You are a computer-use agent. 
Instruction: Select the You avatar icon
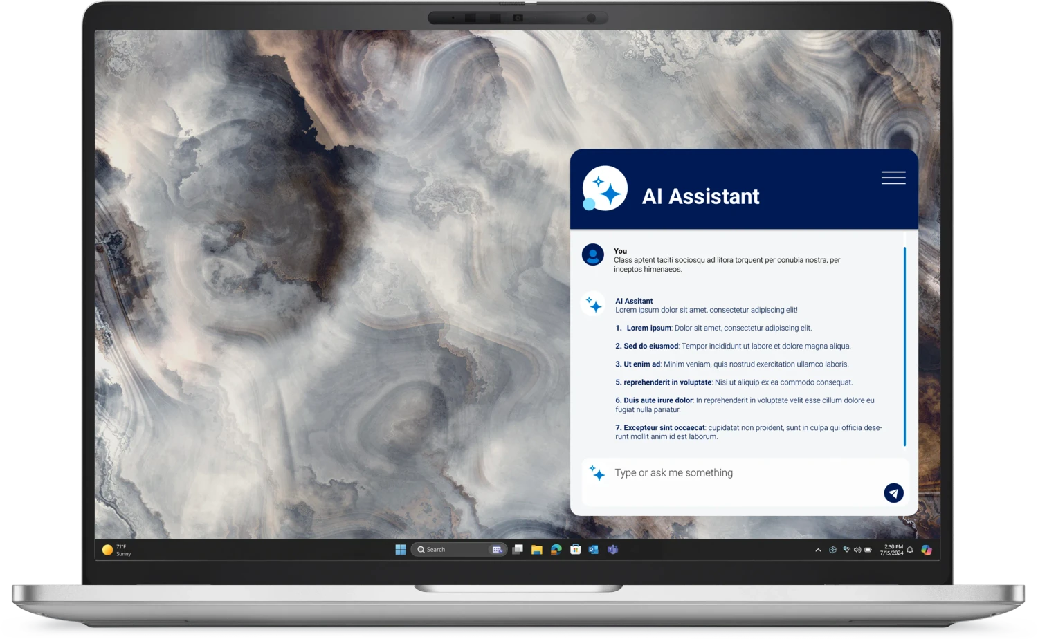[592, 256]
